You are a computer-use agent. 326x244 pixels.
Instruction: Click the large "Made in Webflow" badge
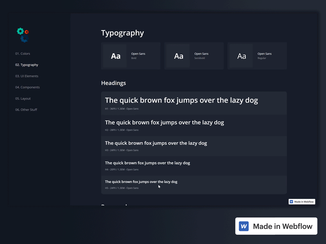click(276, 226)
